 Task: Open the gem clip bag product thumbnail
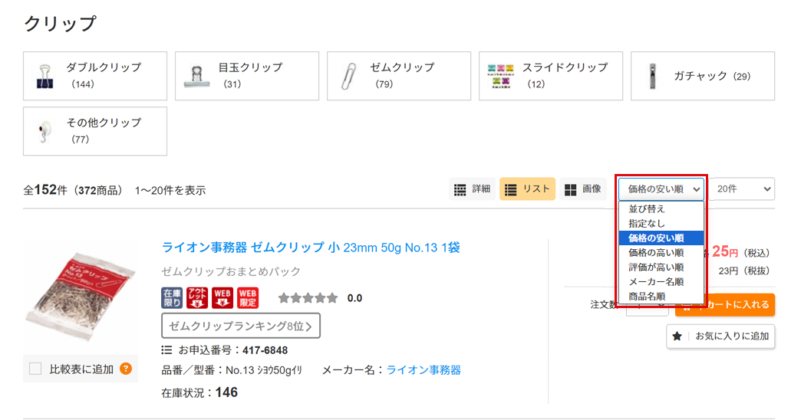[81, 297]
